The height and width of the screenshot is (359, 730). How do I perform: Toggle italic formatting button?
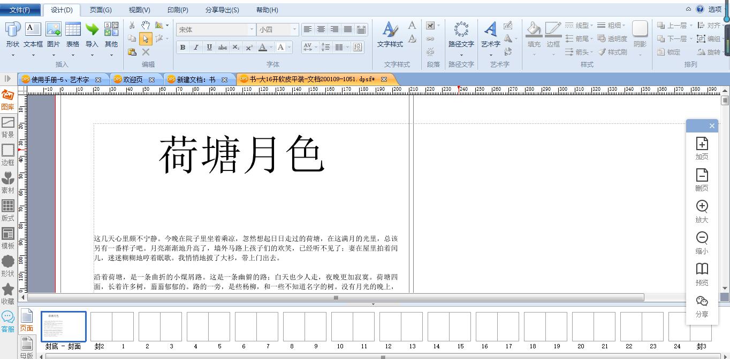(196, 47)
